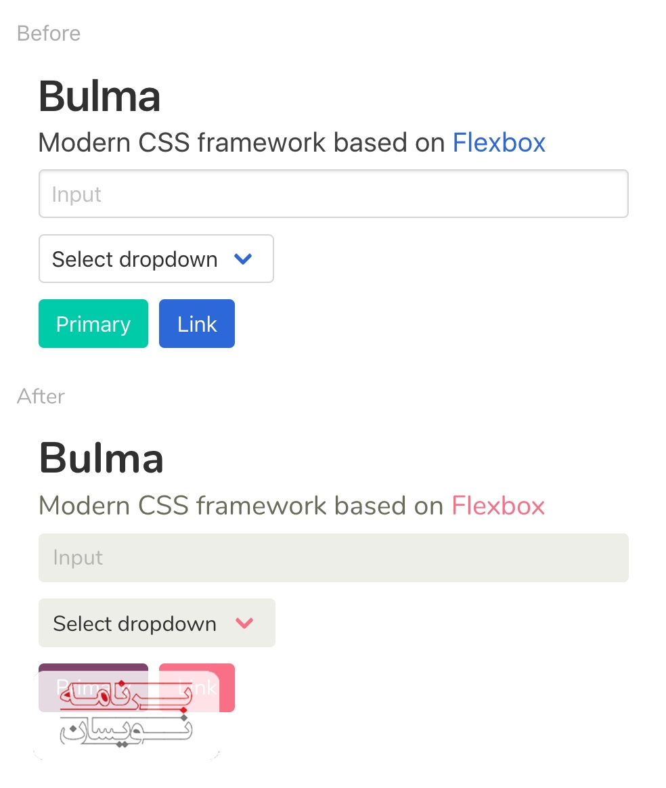The width and height of the screenshot is (666, 788).
Task: Click the blue chevron in the white select
Action: [242, 259]
